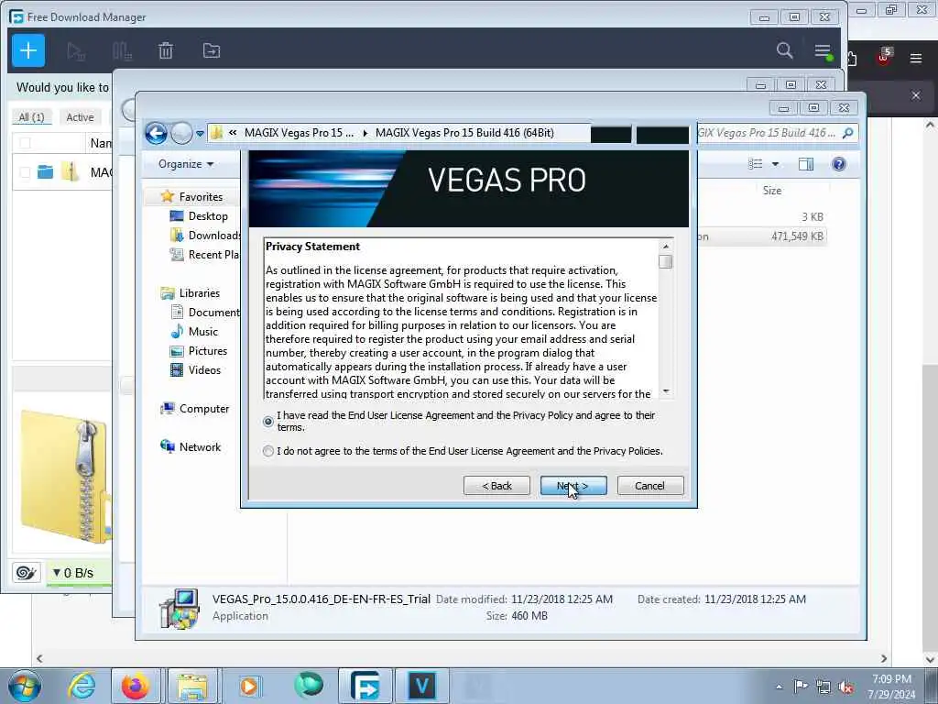Screen dimensions: 938x704
Task: Click the Explorer forward arrow button
Action: [181, 133]
